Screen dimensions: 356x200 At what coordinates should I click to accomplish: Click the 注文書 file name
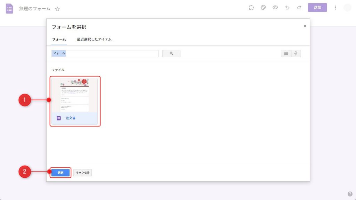point(71,118)
